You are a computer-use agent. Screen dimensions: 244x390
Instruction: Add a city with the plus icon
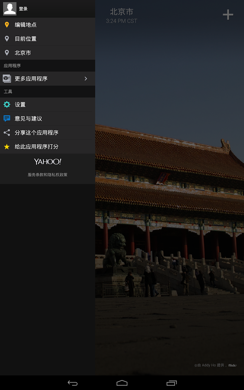click(228, 15)
